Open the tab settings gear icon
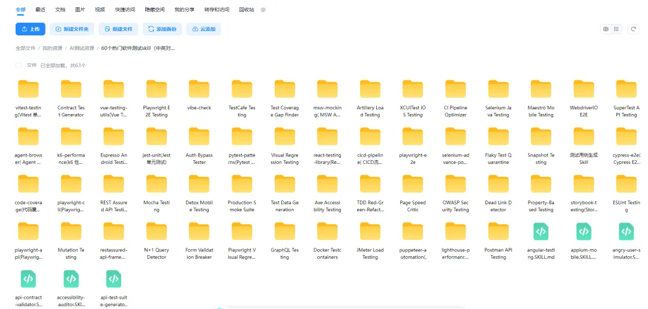Screen dimensions: 648x309 tap(263, 10)
